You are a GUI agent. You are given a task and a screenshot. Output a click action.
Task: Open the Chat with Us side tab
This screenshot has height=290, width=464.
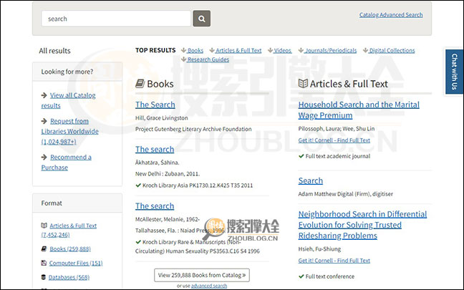[453, 72]
